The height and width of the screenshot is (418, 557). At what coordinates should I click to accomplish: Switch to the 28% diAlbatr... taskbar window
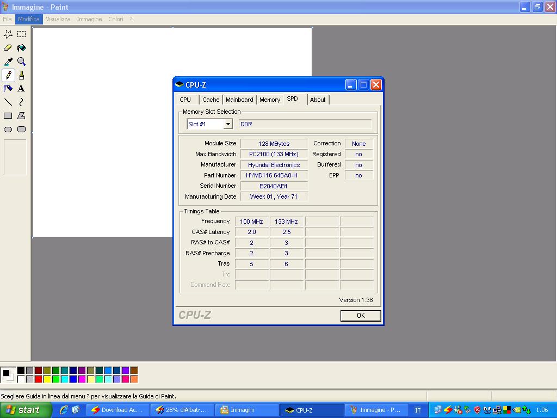point(181,410)
